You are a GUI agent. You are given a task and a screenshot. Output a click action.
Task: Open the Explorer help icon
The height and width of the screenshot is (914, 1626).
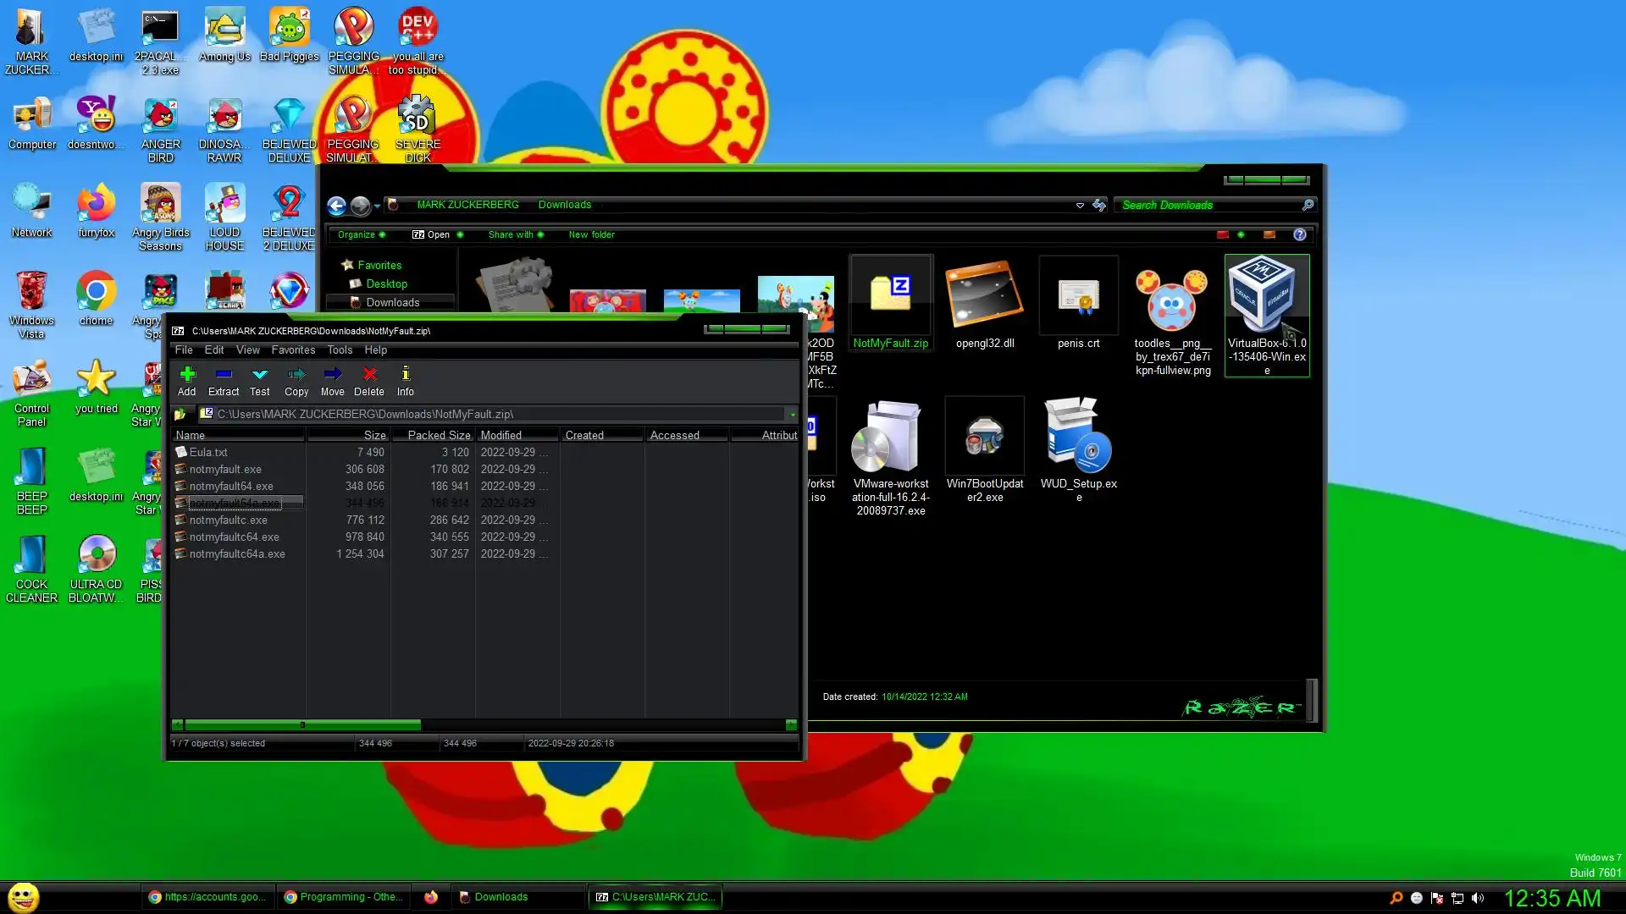[x=1299, y=234]
